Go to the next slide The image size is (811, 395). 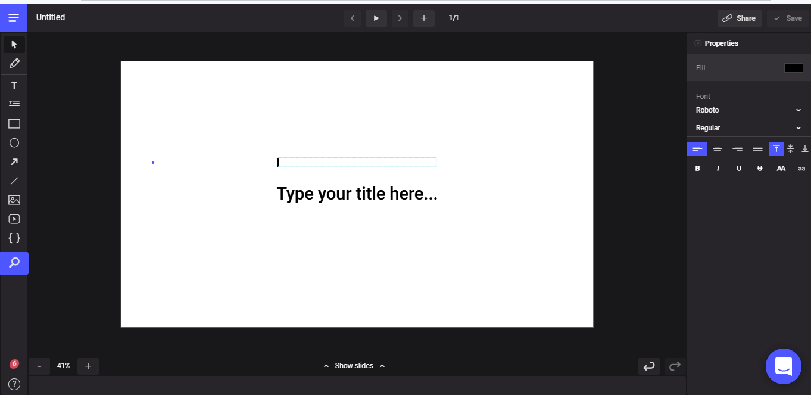pyautogui.click(x=400, y=18)
